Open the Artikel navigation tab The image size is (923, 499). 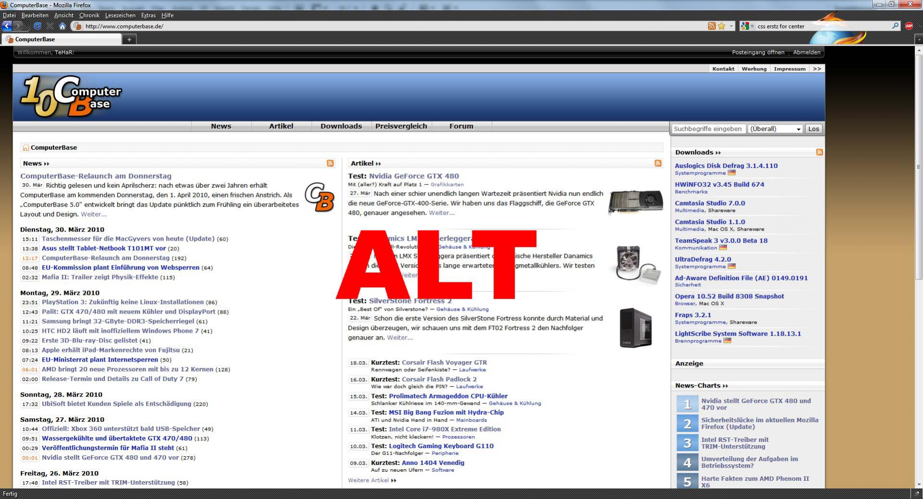pos(281,126)
